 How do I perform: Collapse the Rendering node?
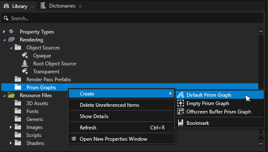(x=4, y=40)
